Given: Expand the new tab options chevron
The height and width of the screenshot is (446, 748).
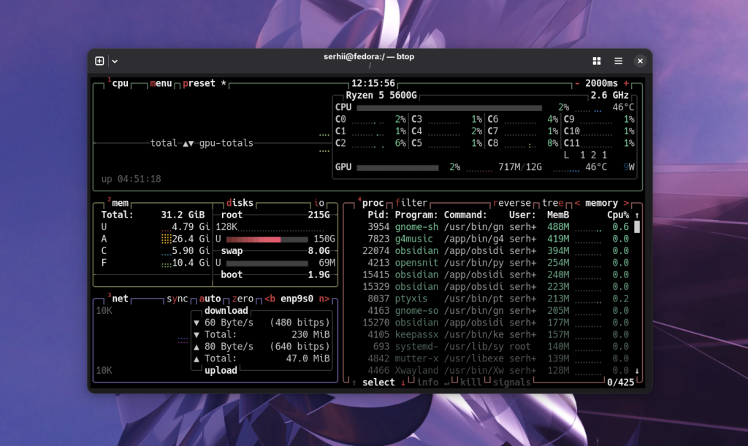Looking at the screenshot, I should (x=115, y=61).
